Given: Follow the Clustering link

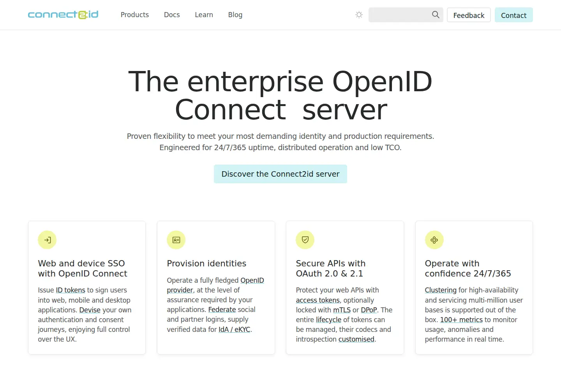Looking at the screenshot, I should pyautogui.click(x=441, y=290).
